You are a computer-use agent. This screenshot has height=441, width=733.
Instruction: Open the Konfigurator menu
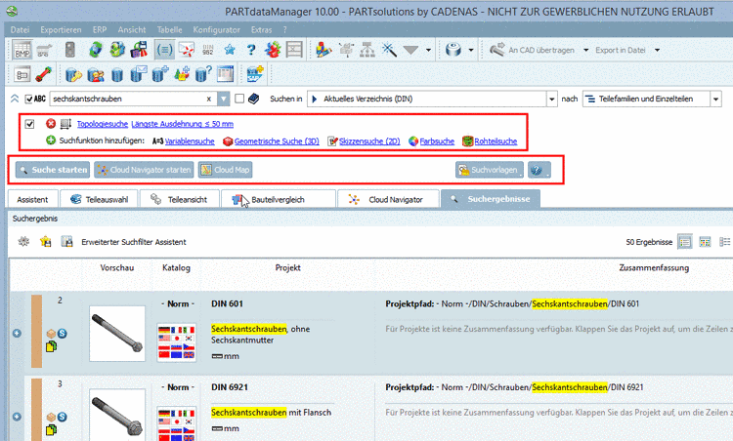click(x=216, y=30)
